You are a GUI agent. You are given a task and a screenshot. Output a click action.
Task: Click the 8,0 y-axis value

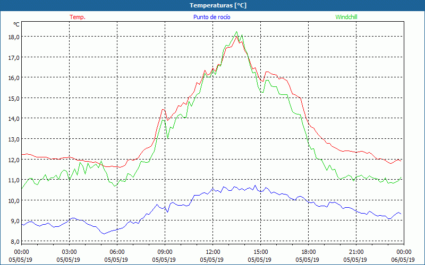15,242
